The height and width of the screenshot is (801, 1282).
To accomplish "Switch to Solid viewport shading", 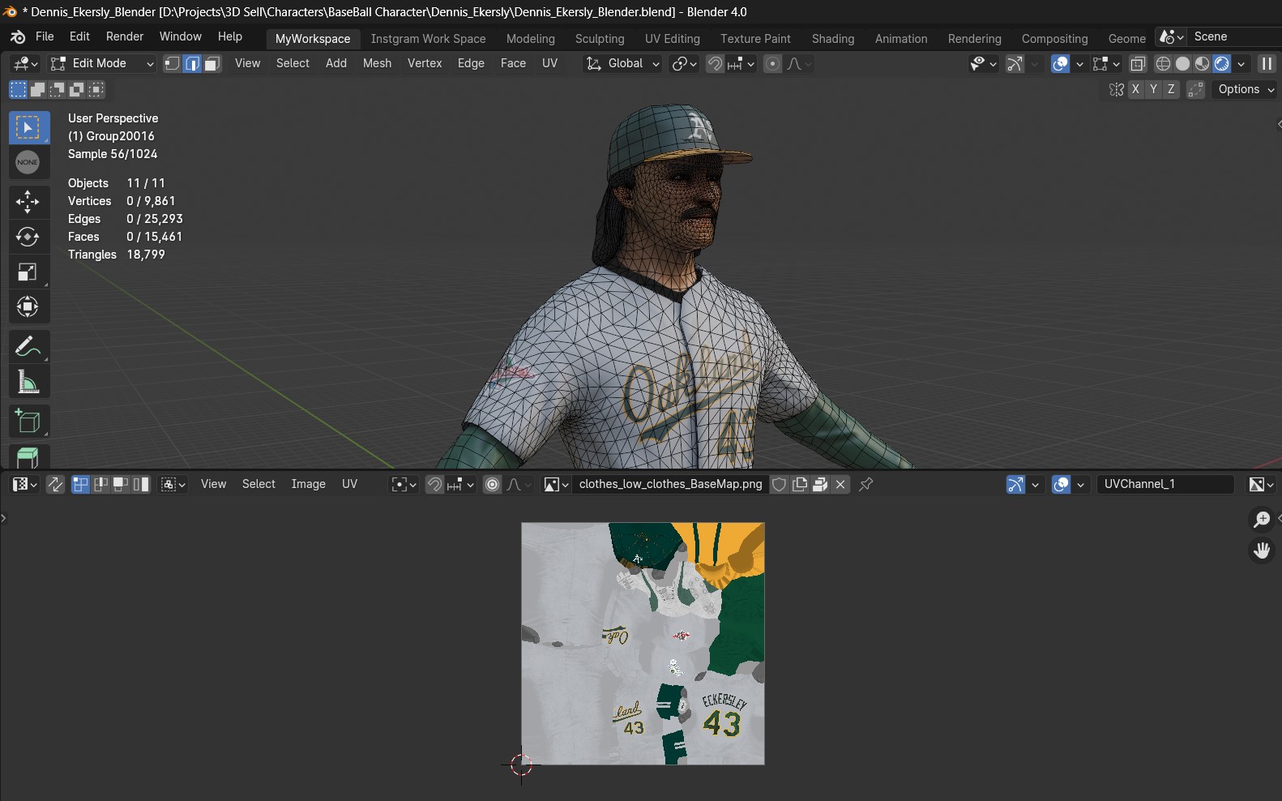I will (x=1182, y=63).
